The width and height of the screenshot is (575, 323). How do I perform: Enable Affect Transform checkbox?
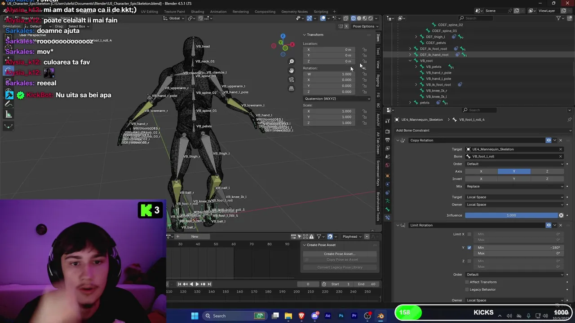pos(467,282)
